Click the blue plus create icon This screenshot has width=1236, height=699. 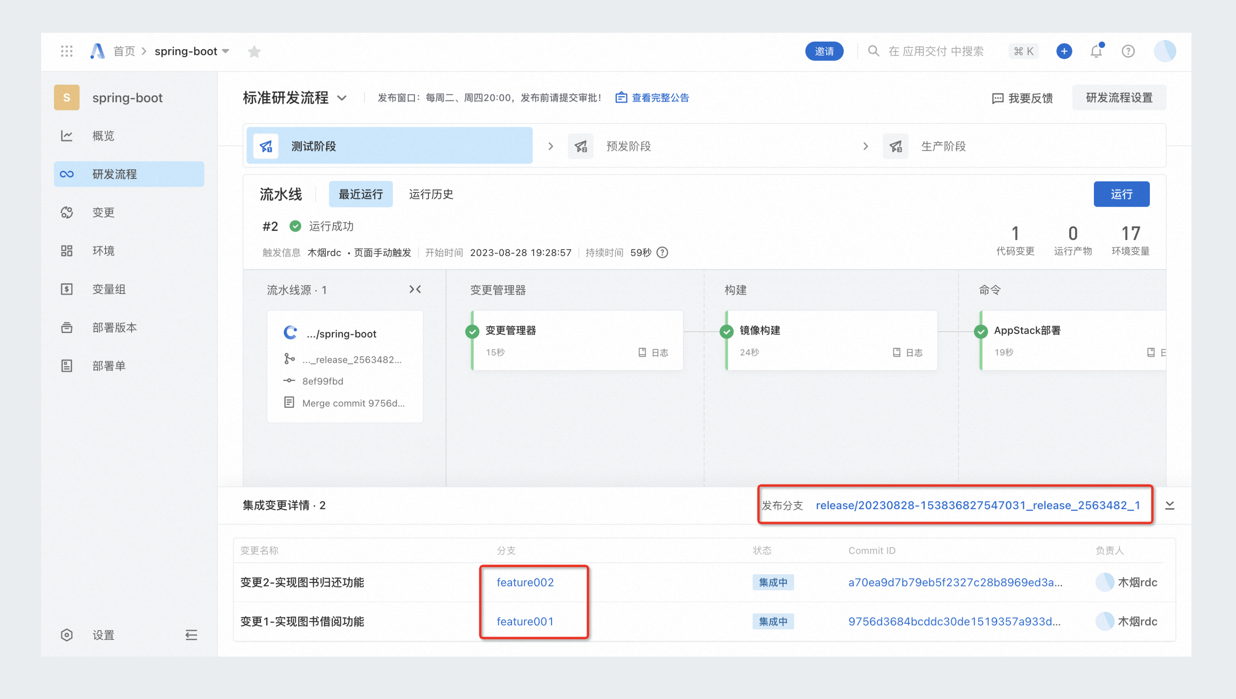click(x=1064, y=51)
